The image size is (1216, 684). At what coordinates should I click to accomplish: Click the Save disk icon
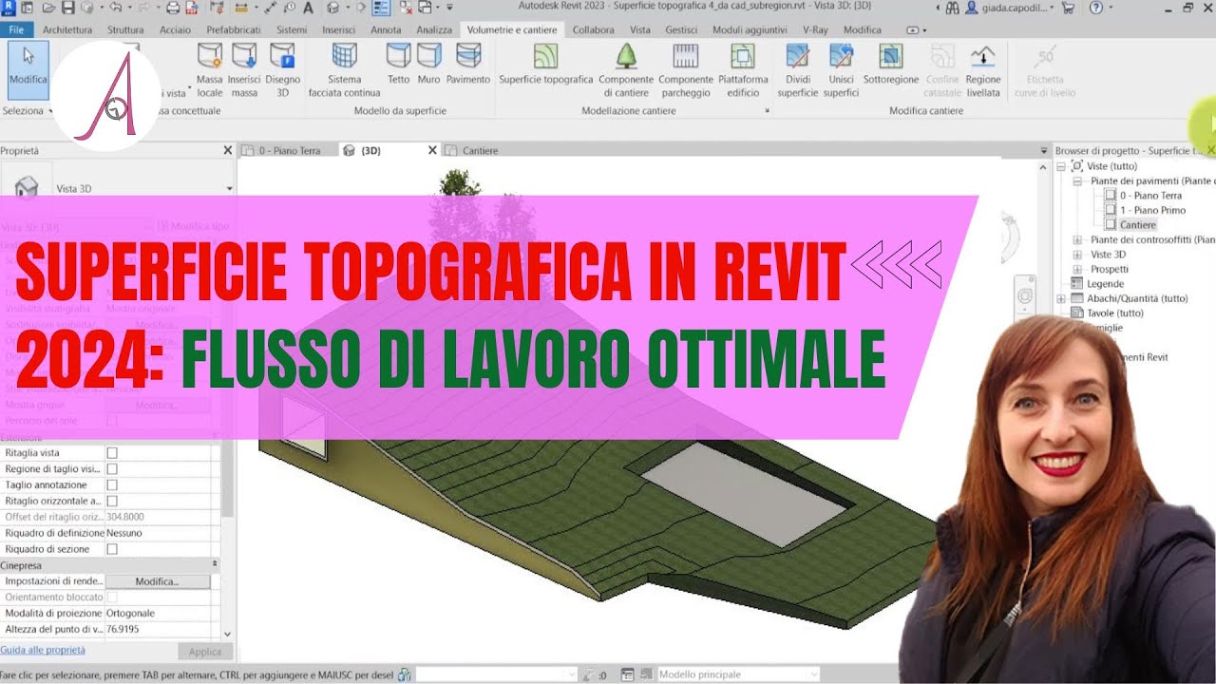68,8
